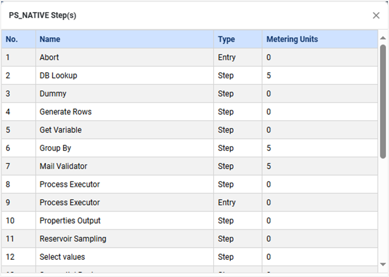
Task: Sort by the Type column header
Action: point(226,40)
